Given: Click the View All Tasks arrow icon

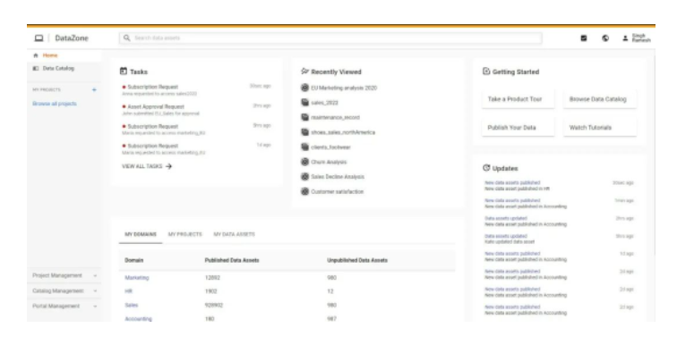Looking at the screenshot, I should point(168,166).
